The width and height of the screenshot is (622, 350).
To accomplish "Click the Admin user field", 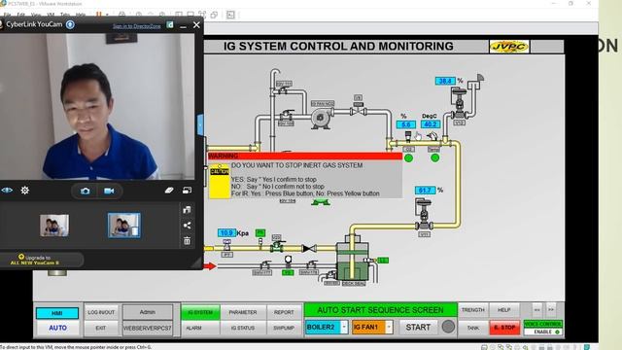I will [x=148, y=312].
